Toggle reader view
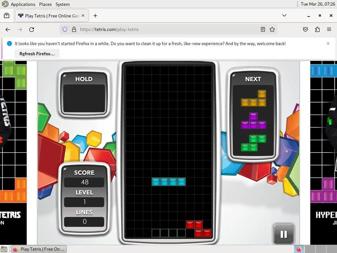 [x=263, y=29]
